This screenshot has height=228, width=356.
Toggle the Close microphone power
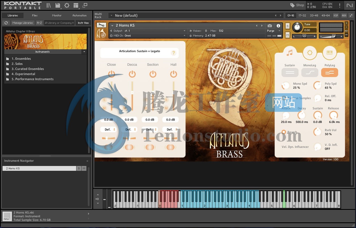[x=111, y=74]
